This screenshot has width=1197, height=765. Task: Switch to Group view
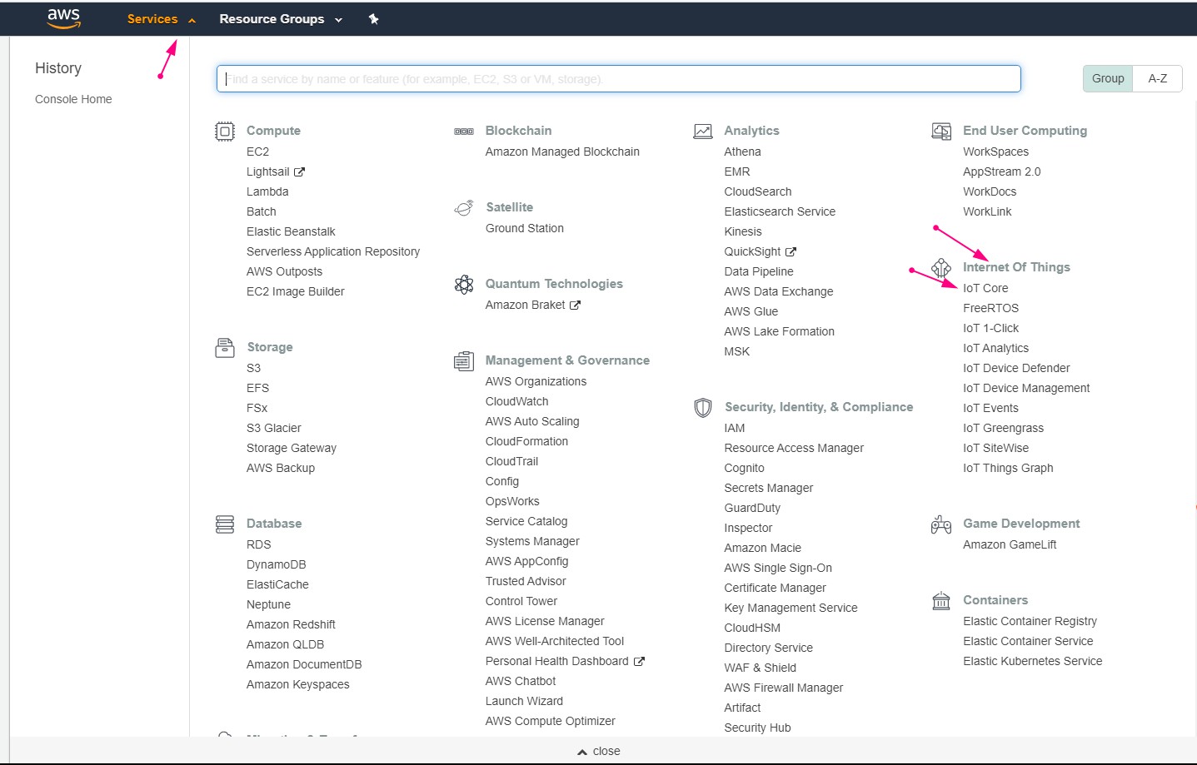click(x=1108, y=78)
